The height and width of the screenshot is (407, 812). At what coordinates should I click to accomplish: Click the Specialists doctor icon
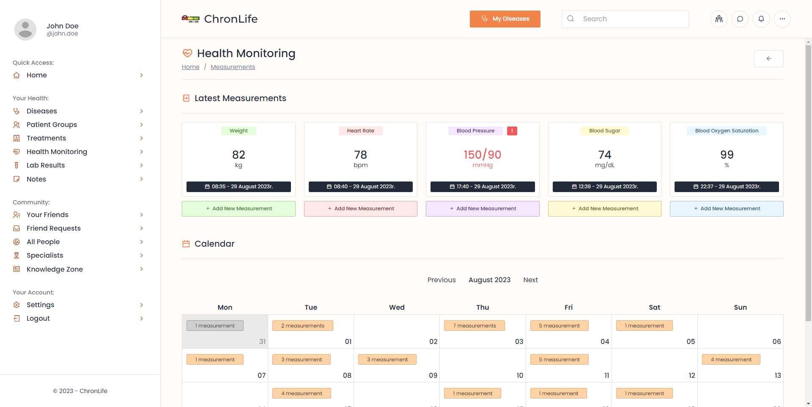(16, 256)
